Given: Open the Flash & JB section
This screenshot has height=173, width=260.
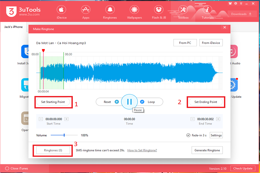Looking at the screenshot, I should coord(159,12).
